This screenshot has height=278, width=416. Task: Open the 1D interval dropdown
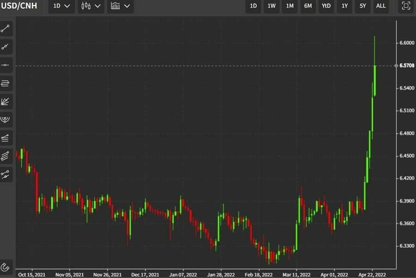coord(61,6)
